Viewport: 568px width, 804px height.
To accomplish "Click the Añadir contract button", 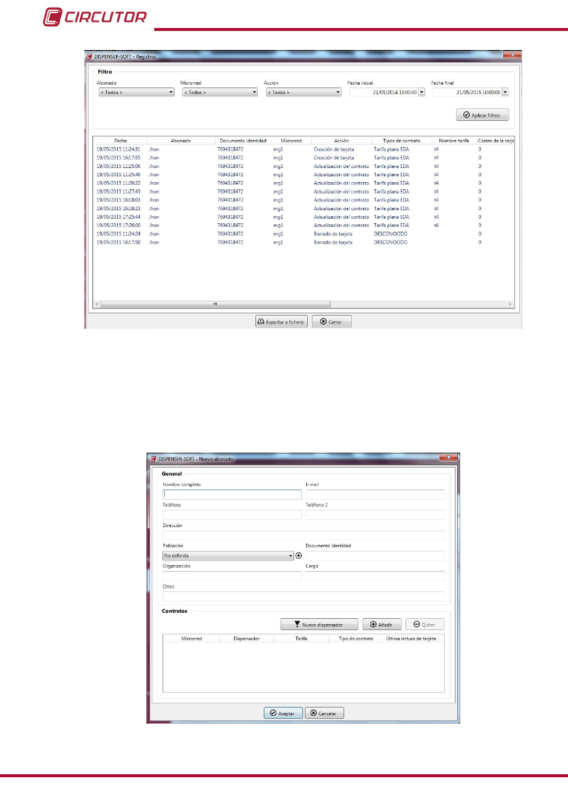I will (x=382, y=625).
